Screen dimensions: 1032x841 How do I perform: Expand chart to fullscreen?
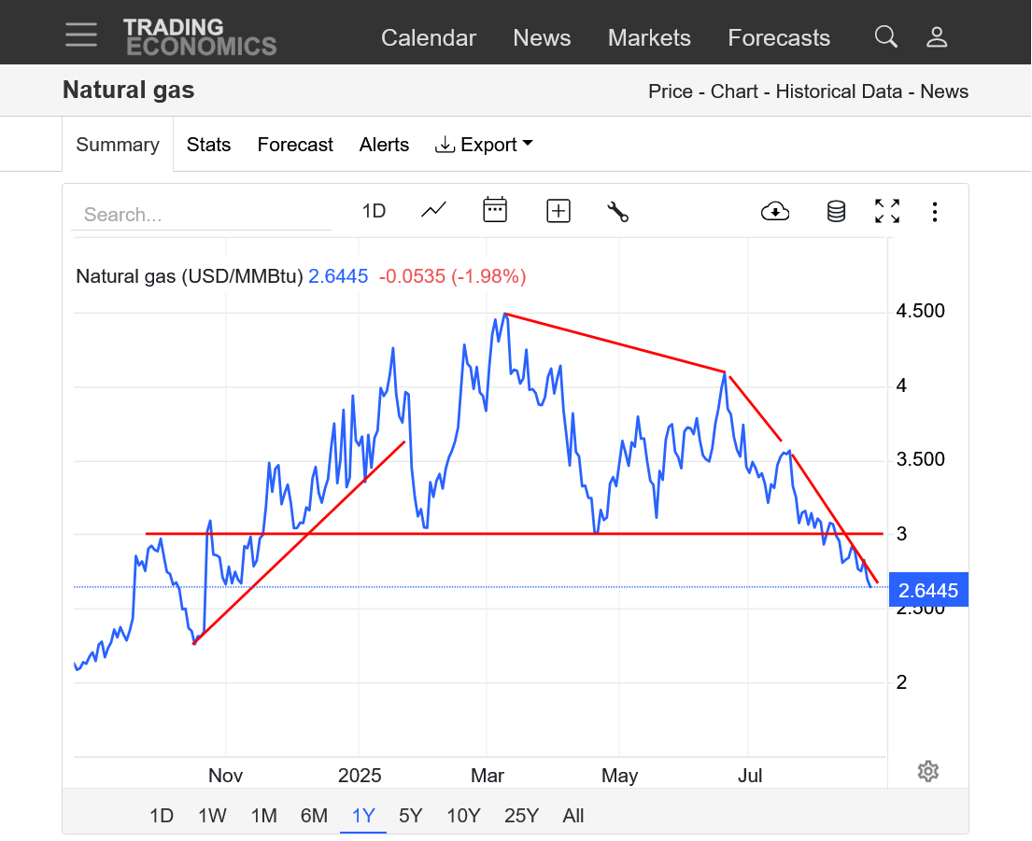[887, 212]
